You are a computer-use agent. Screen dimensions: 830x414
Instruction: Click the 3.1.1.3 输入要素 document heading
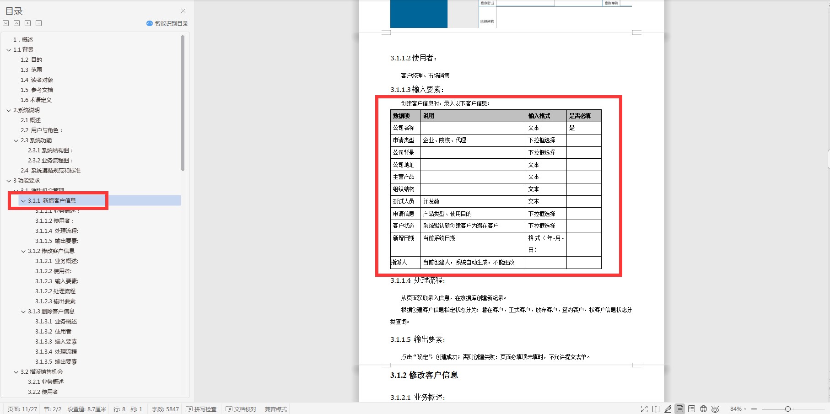(417, 90)
